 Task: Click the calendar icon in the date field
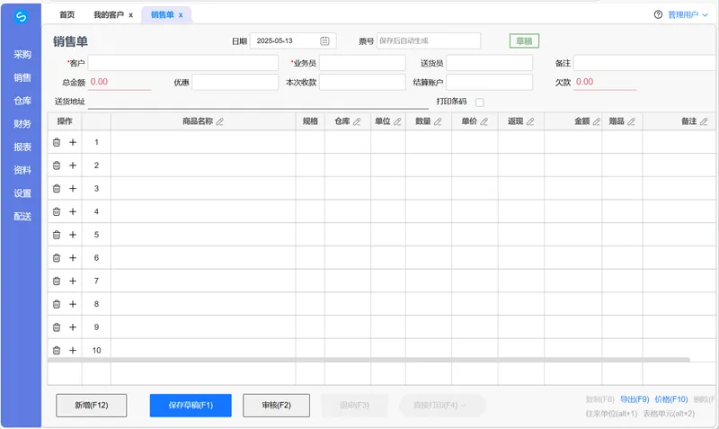pos(324,41)
